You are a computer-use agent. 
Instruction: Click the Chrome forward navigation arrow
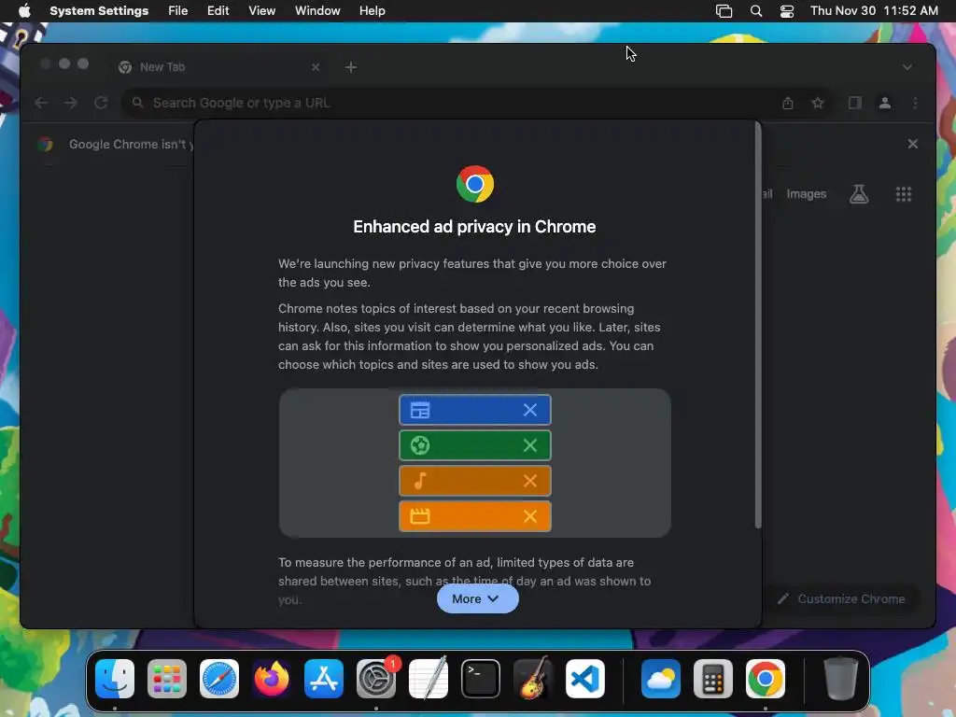(71, 103)
